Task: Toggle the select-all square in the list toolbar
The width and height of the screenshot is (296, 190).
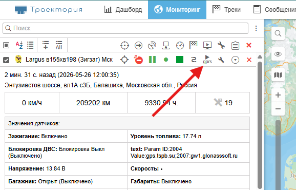Action: 6,45
